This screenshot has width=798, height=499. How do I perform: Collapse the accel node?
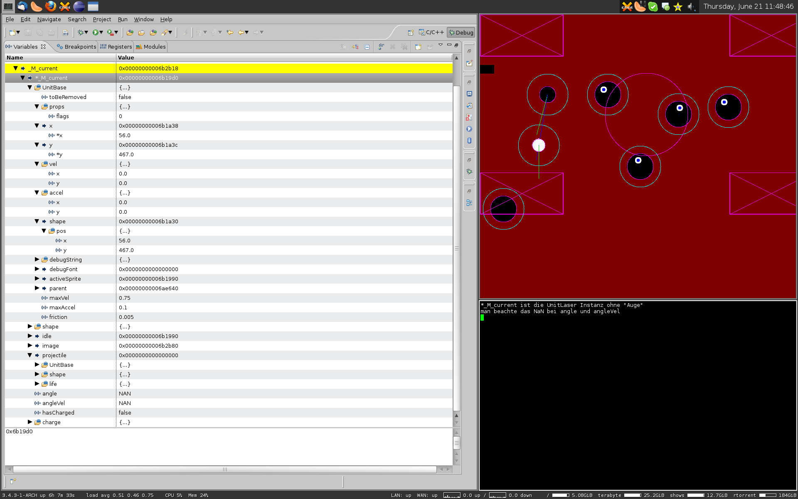click(37, 193)
